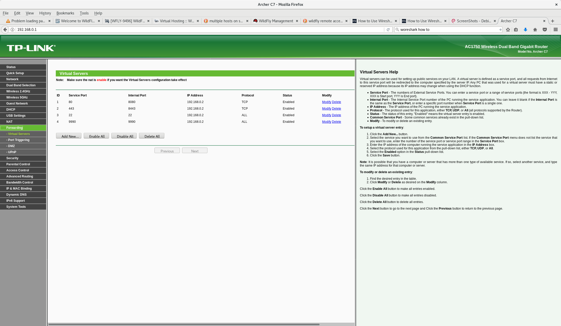Delete the port 9990 virtual server entry

point(336,122)
